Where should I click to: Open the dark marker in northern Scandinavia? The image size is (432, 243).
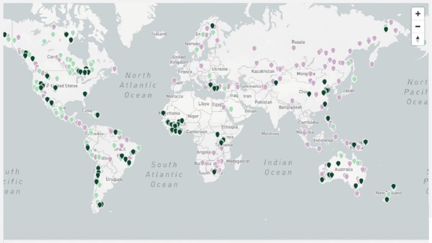click(213, 26)
